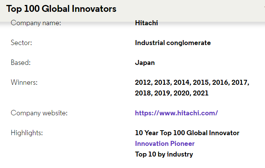Click the "Based:" field label
265x168 pixels.
pyautogui.click(x=21, y=63)
